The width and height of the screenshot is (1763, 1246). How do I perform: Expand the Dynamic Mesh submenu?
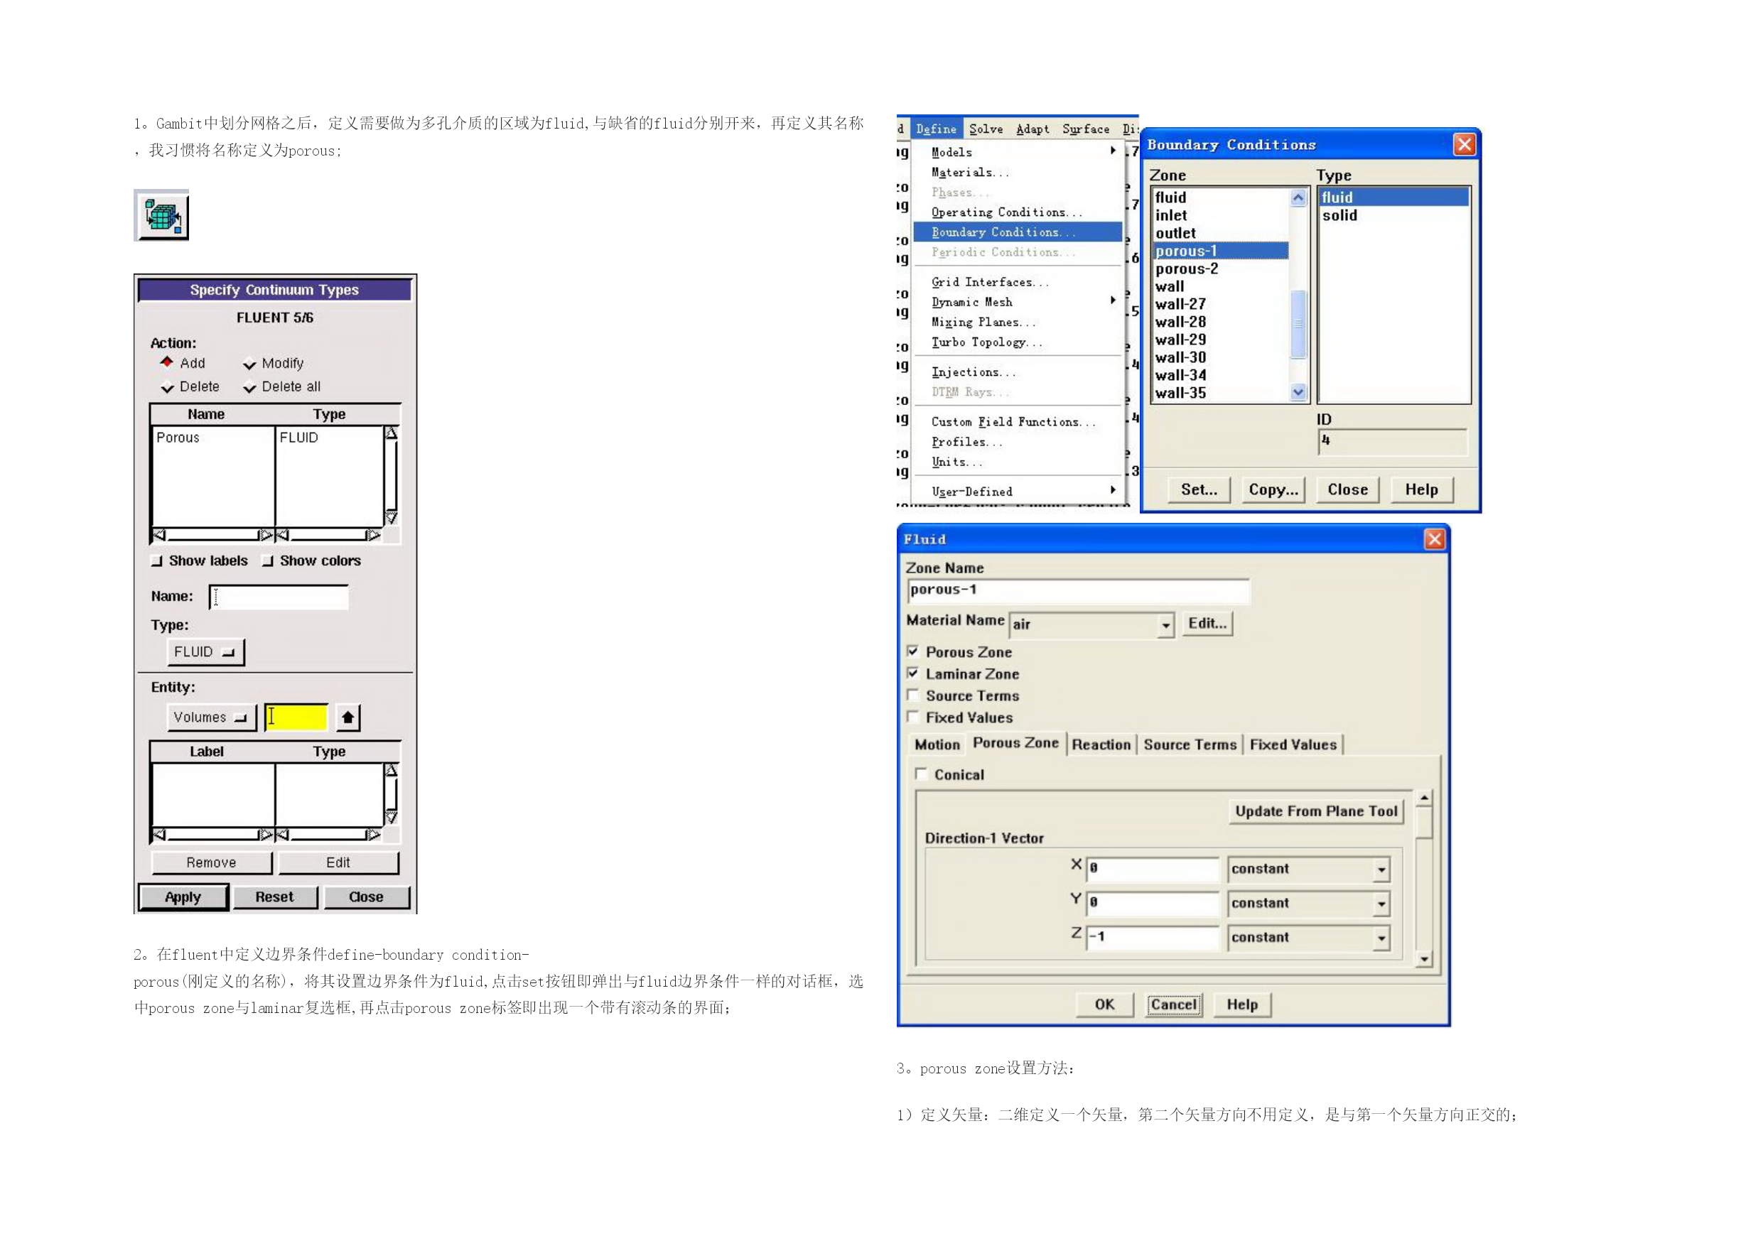click(x=1018, y=302)
